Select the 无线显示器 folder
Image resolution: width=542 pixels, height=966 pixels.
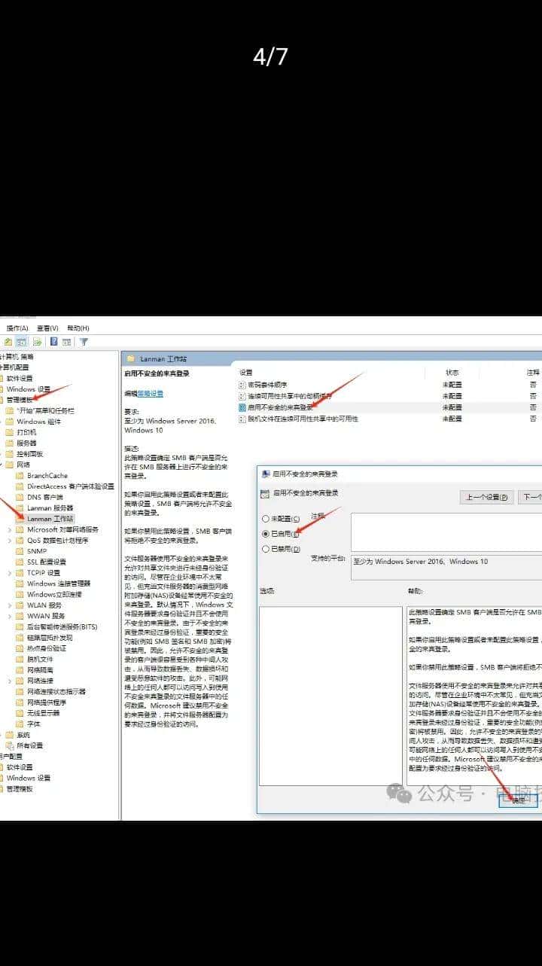point(43,712)
